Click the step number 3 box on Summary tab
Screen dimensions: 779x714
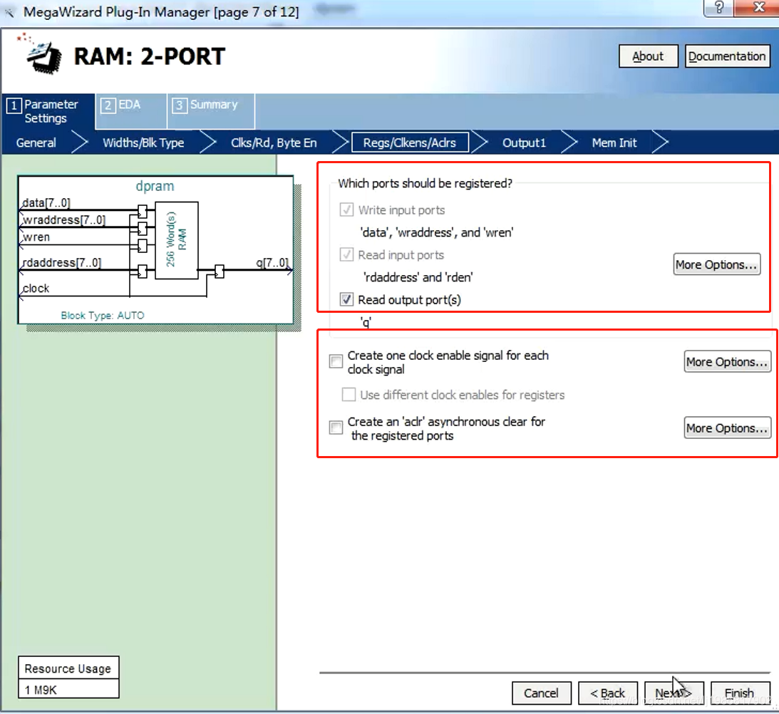pyautogui.click(x=180, y=105)
